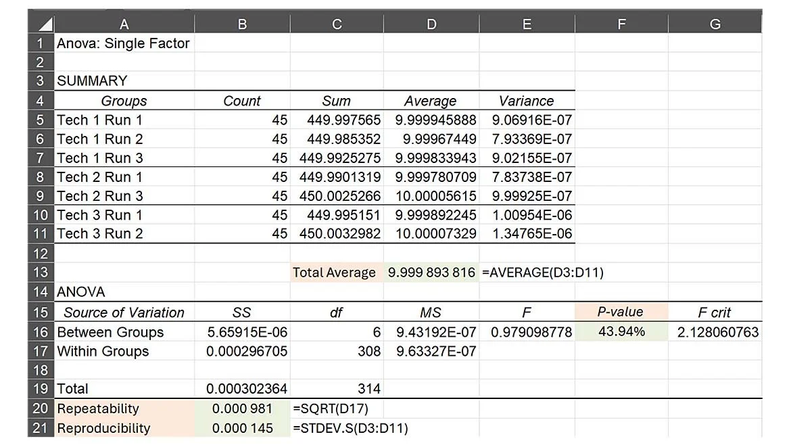
Task: Click SS value 5.65915E-06
Action: click(242, 332)
